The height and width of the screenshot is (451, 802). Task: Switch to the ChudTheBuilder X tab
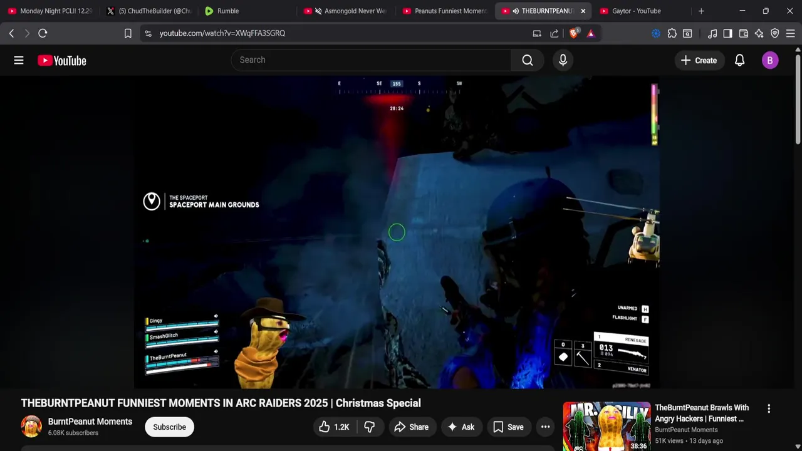pos(149,11)
